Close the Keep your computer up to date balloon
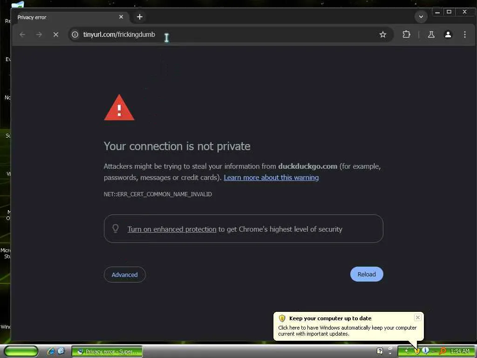The image size is (477, 358). [x=418, y=317]
